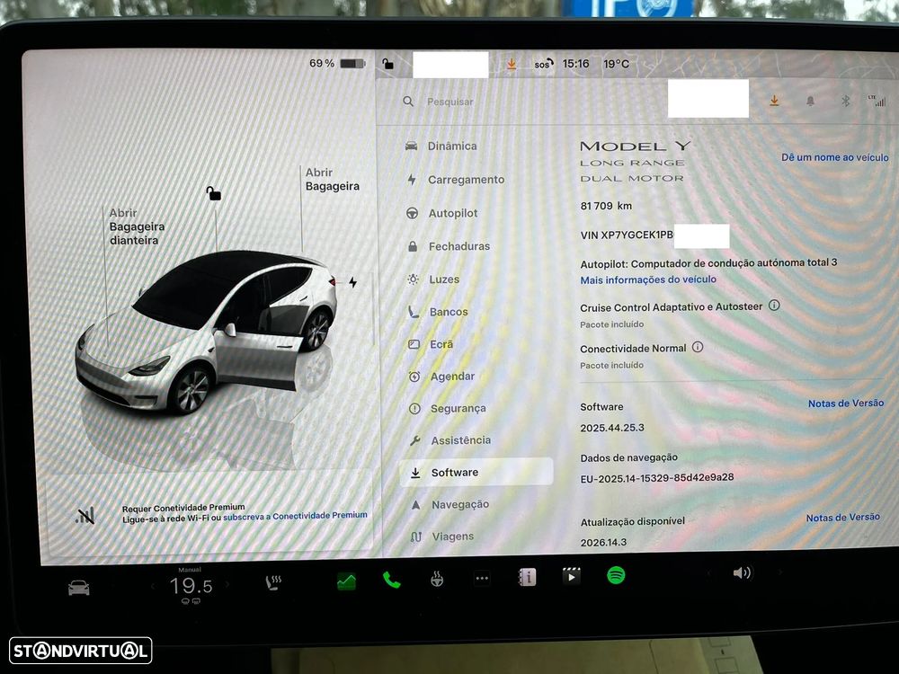Open the Spotify app

[616, 575]
